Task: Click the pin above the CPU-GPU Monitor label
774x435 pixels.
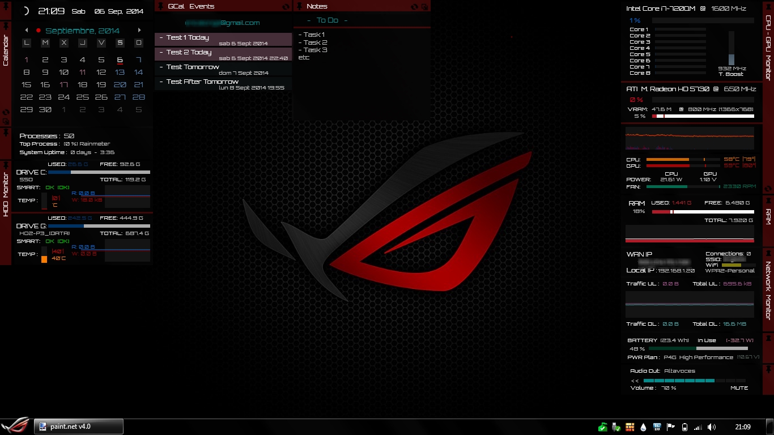Action: click(768, 6)
